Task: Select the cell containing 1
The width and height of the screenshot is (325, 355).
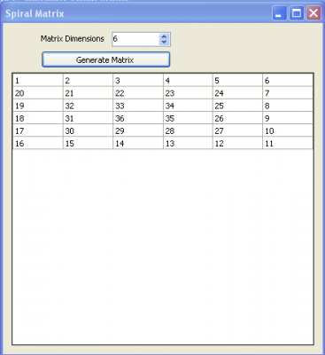Action: point(38,80)
